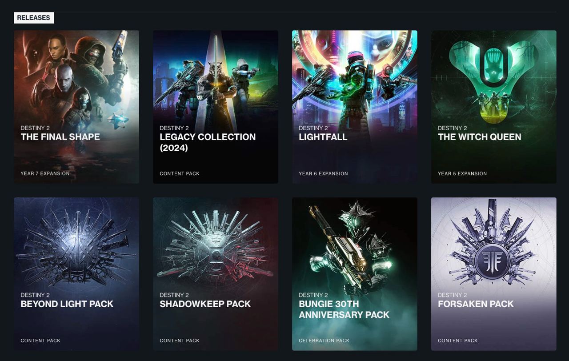Open Legacy Collection (2024) title link
Screen dimensions: 569x361
(x=207, y=142)
